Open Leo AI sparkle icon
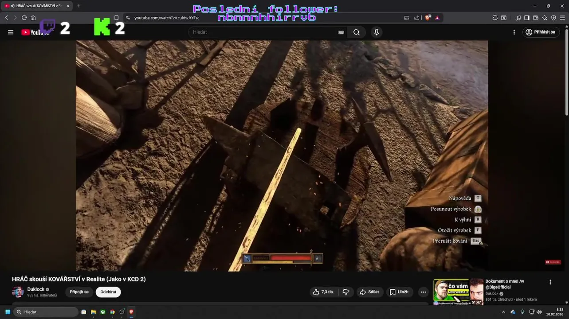This screenshot has height=319, width=569. pos(545,18)
